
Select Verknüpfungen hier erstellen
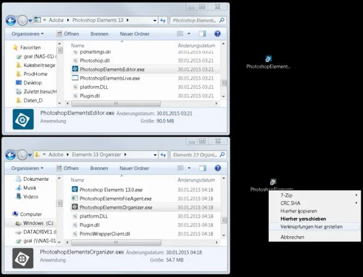[315, 227]
